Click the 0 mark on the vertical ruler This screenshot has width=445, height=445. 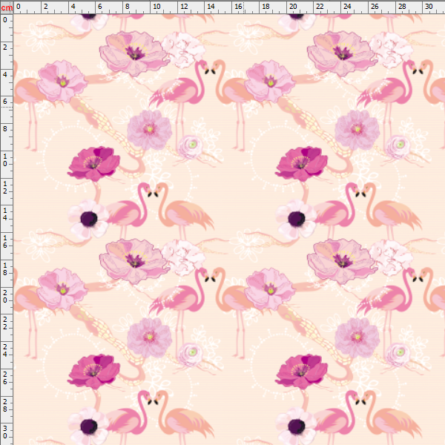click(5, 20)
